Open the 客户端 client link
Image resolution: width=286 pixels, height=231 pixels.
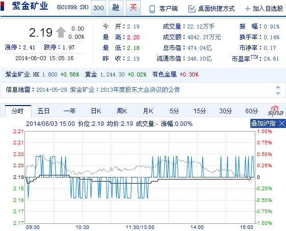pyautogui.click(x=168, y=9)
